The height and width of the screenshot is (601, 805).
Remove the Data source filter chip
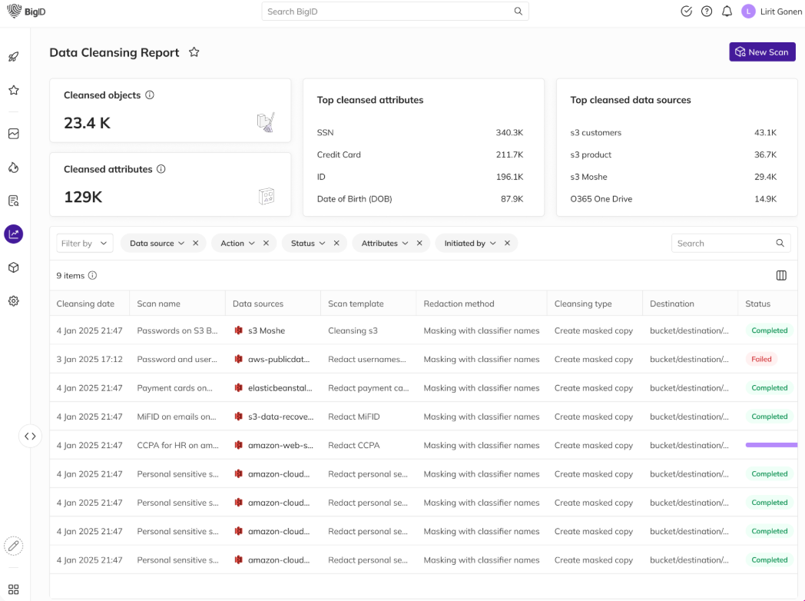(x=196, y=244)
